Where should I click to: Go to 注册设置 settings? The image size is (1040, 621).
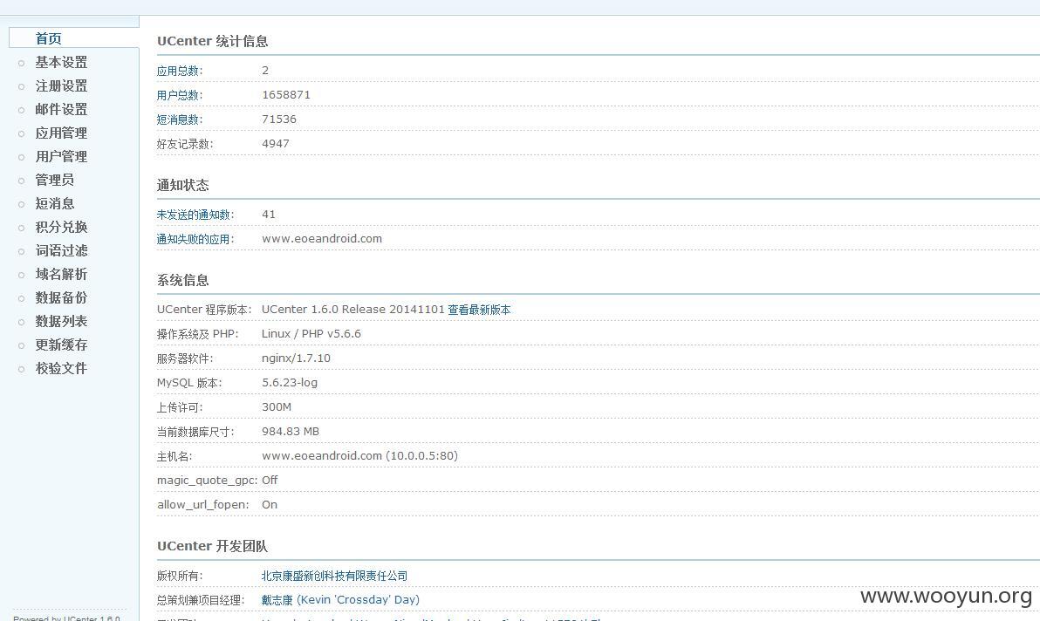coord(61,86)
